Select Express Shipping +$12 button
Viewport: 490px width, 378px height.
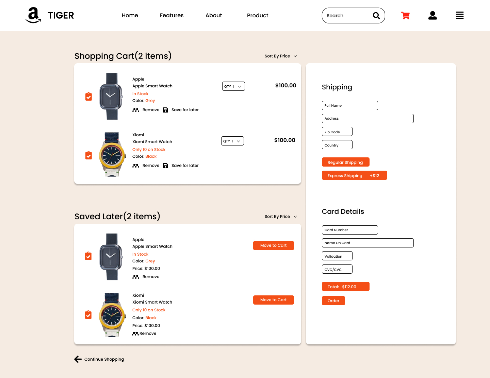coord(355,175)
